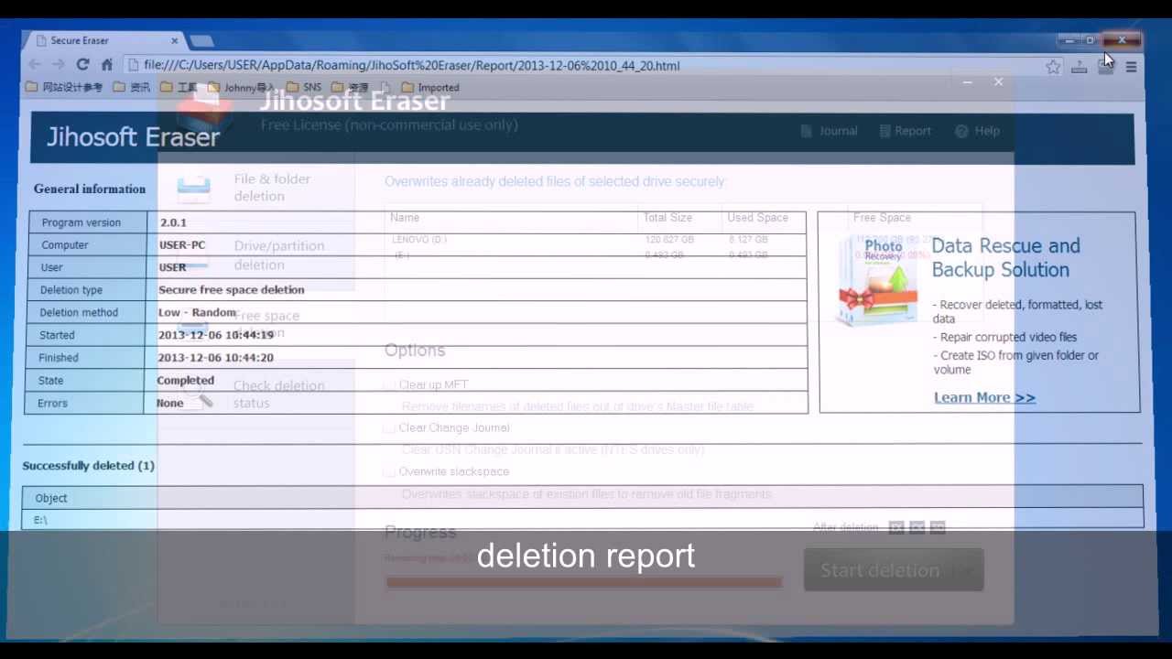Click the deletion progress bar in Eraser window

tap(584, 582)
